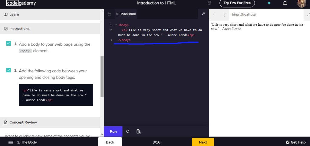The image size is (310, 146).
Task: Go back in the preview browser
Action: pos(214,15)
